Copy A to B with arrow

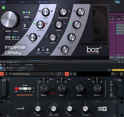tap(71, 74)
